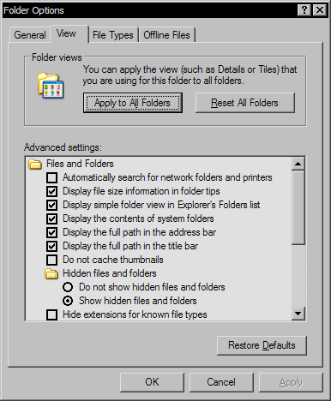The height and width of the screenshot is (401, 331).
Task: Click Apply to All Folders button
Action: tap(133, 103)
